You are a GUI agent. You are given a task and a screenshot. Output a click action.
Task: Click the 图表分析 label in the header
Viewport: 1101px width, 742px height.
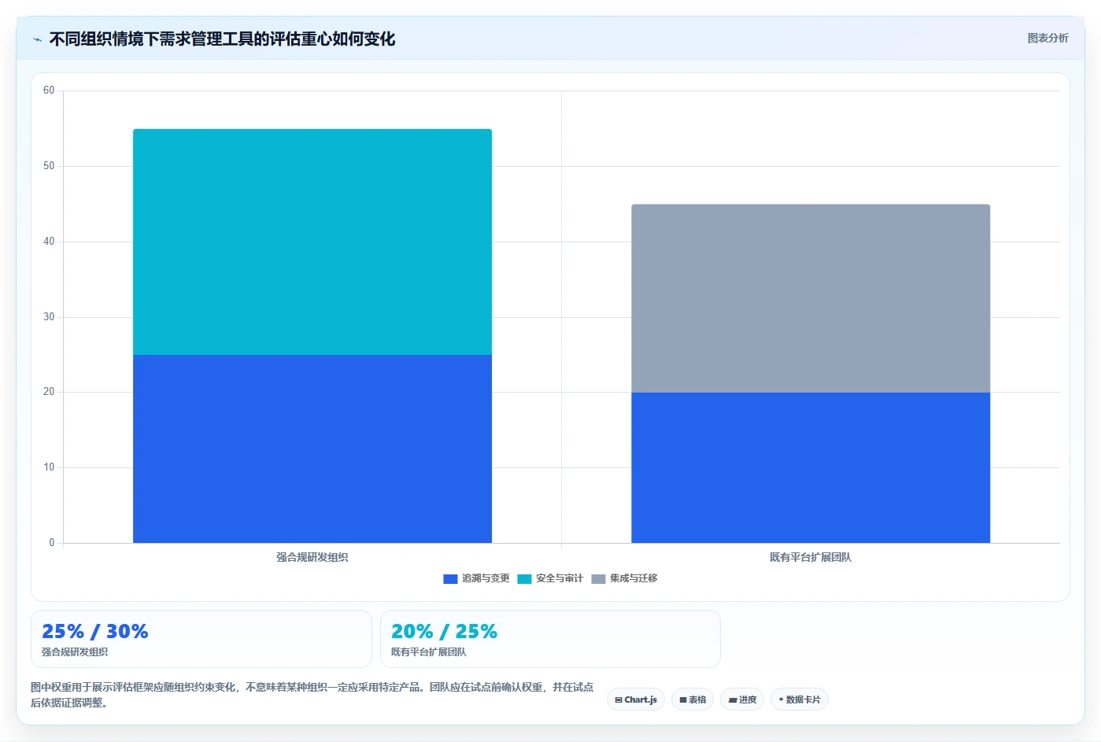point(1047,38)
